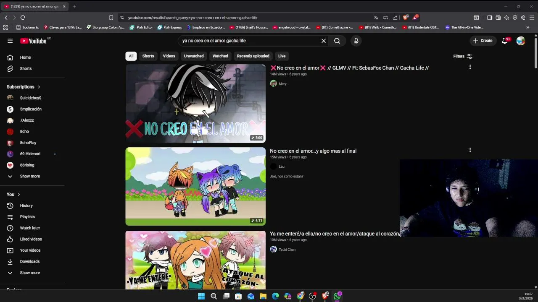Clear the search query with the X

tap(324, 41)
